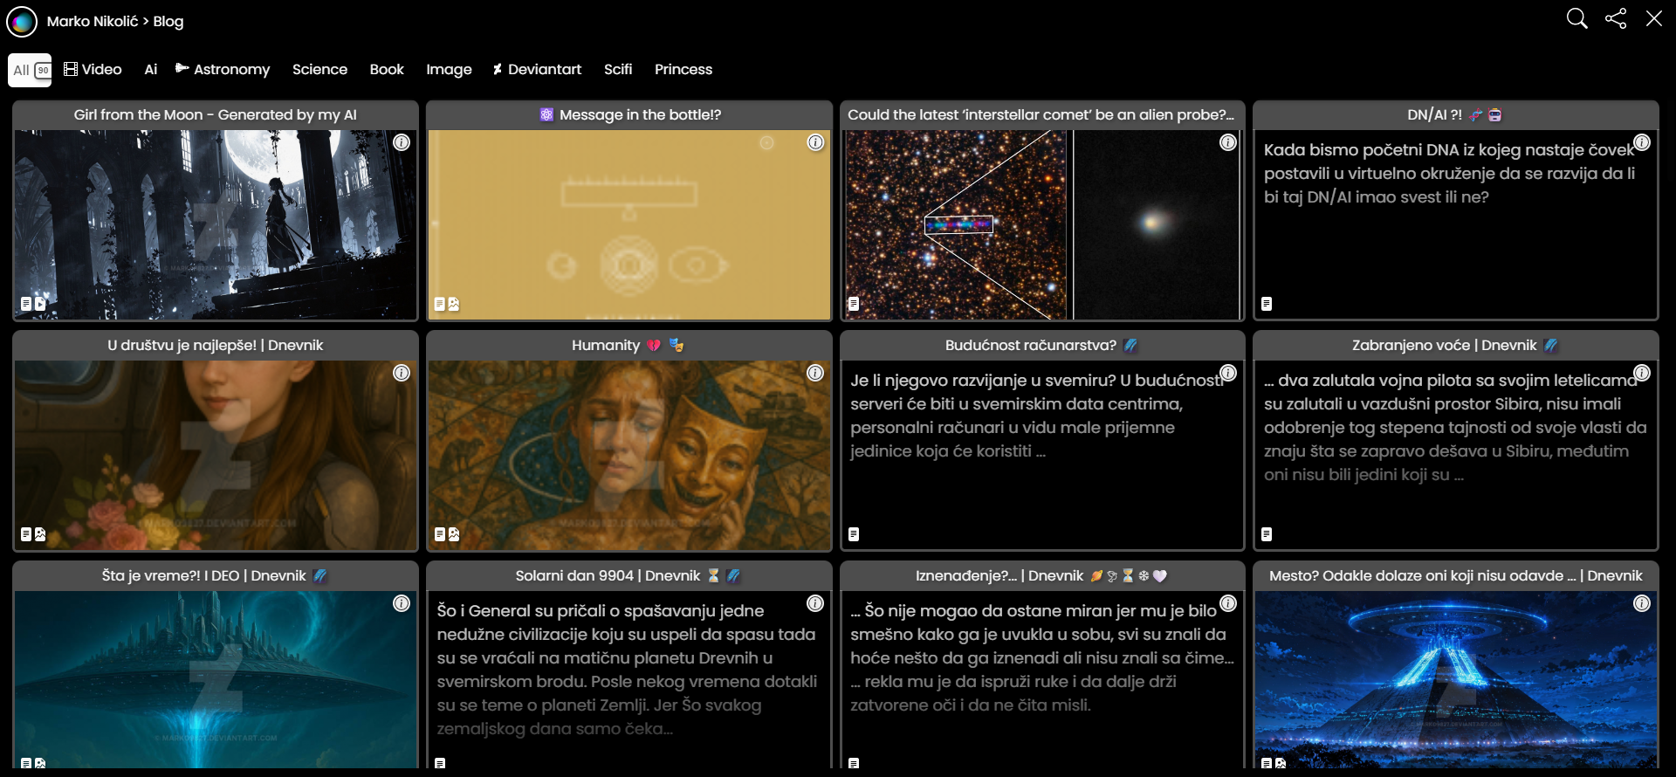Click the share icon in header
The height and width of the screenshot is (777, 1676).
pyautogui.click(x=1616, y=19)
